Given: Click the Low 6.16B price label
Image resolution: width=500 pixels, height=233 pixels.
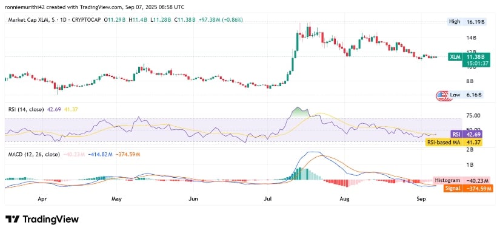Looking at the screenshot, I should (x=466, y=95).
